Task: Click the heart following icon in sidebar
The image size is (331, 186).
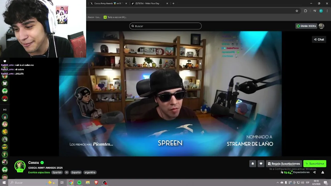Action: pos(5,61)
